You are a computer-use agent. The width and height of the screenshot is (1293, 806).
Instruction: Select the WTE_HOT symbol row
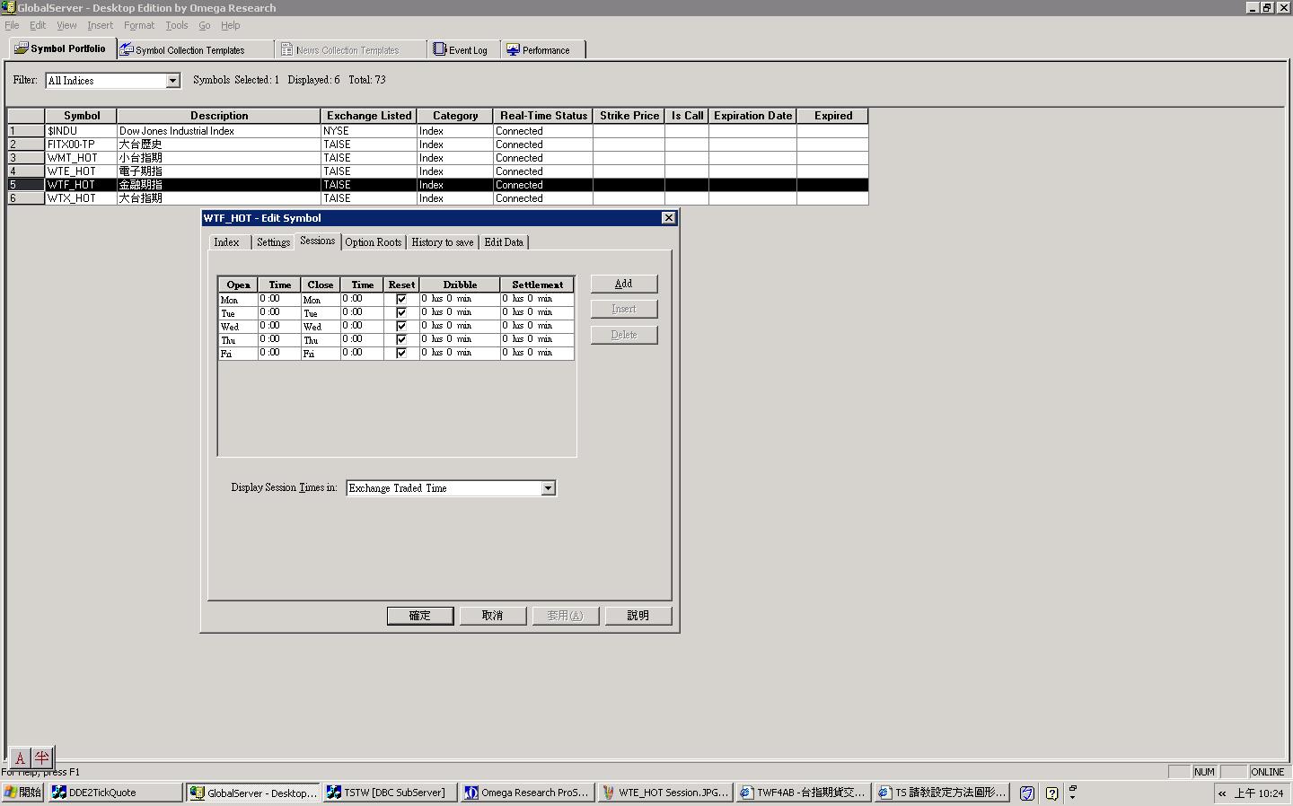coord(438,171)
